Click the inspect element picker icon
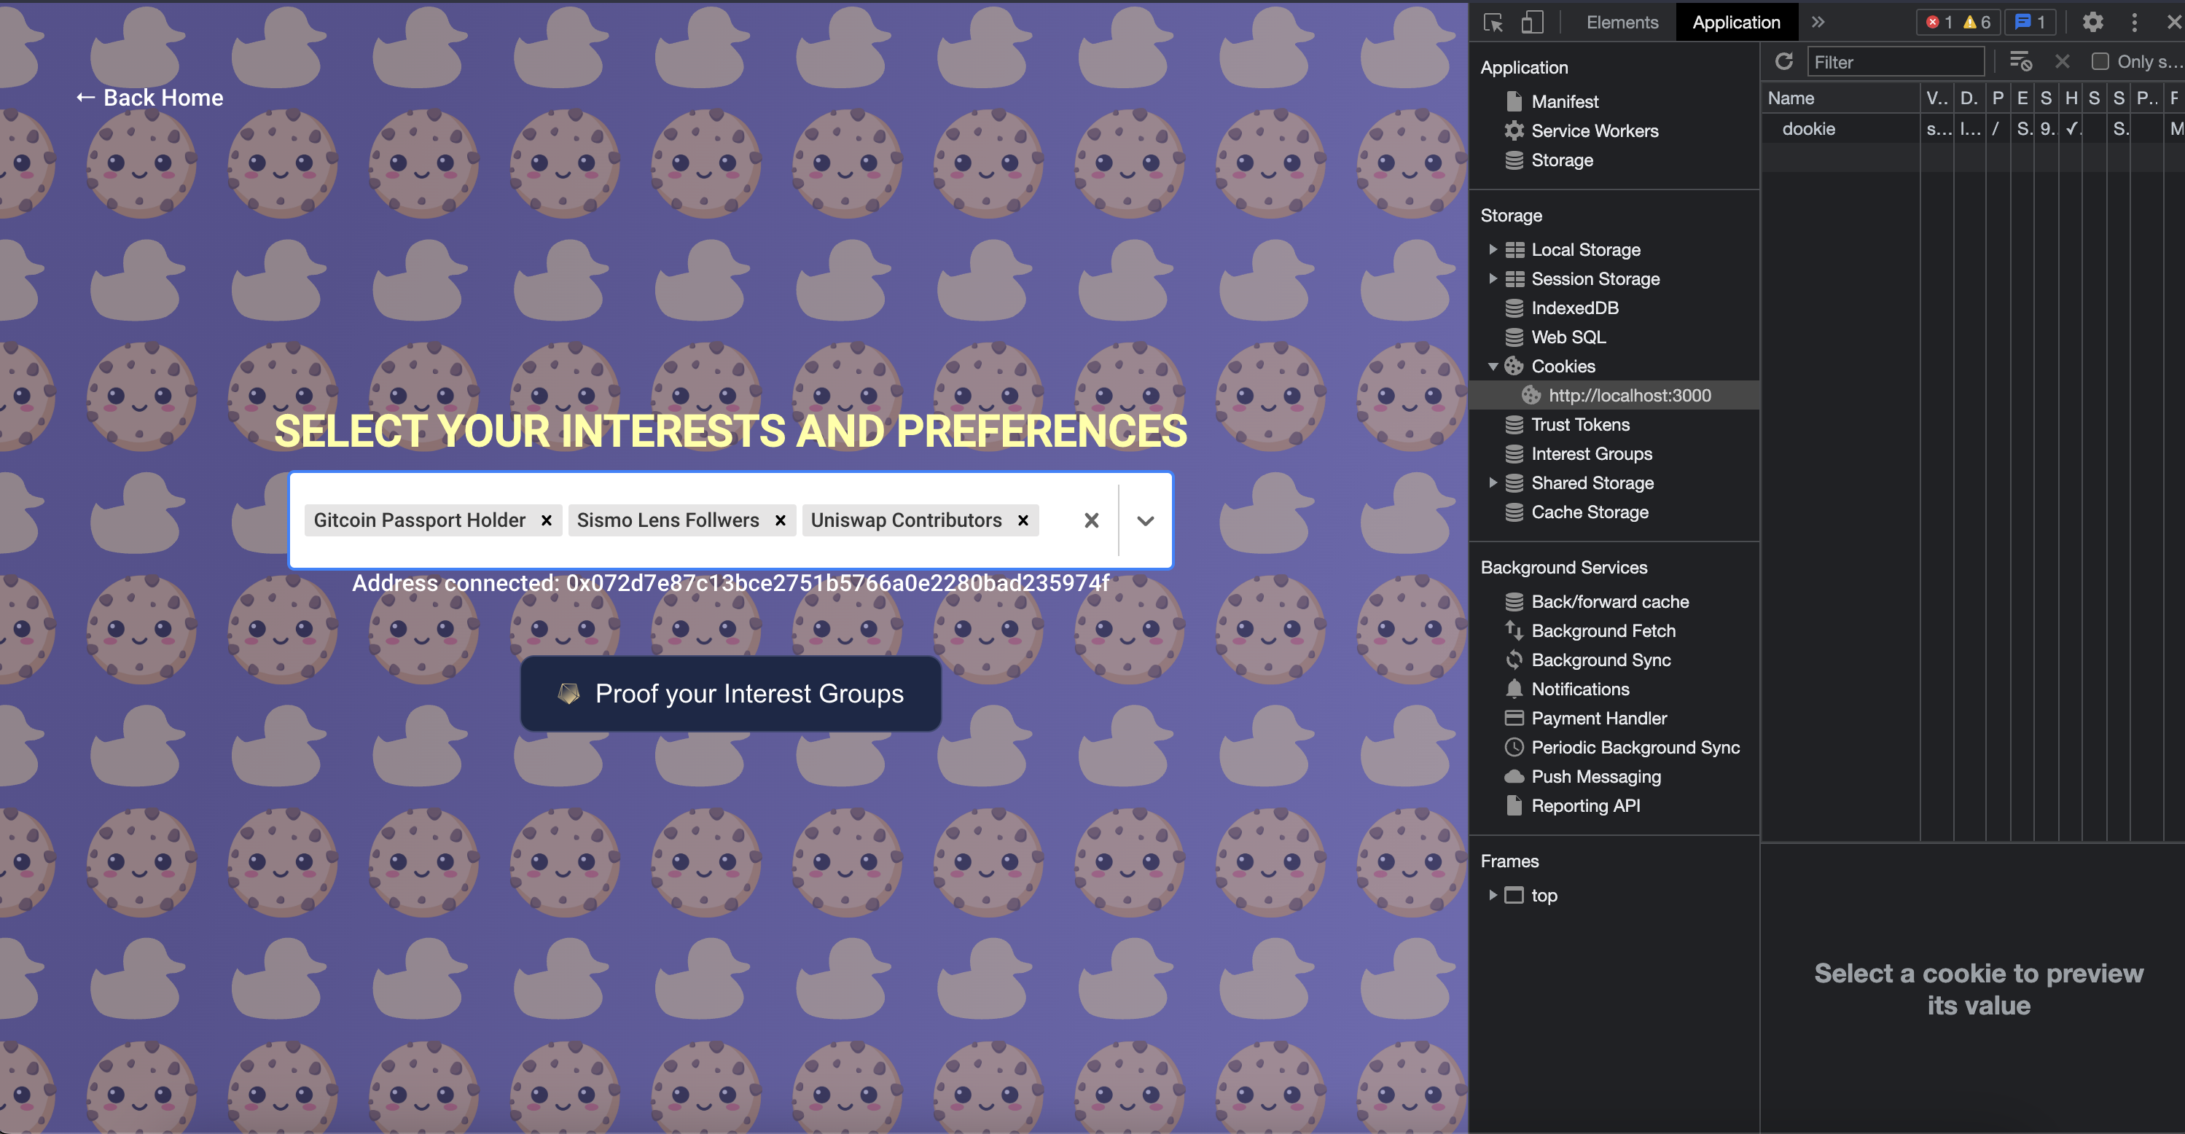This screenshot has width=2185, height=1134. coord(1493,23)
